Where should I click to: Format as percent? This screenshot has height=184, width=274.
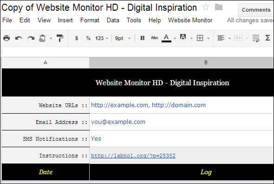pyautogui.click(x=88, y=38)
